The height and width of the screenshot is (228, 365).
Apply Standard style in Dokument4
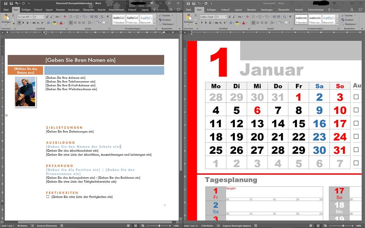[x=119, y=20]
